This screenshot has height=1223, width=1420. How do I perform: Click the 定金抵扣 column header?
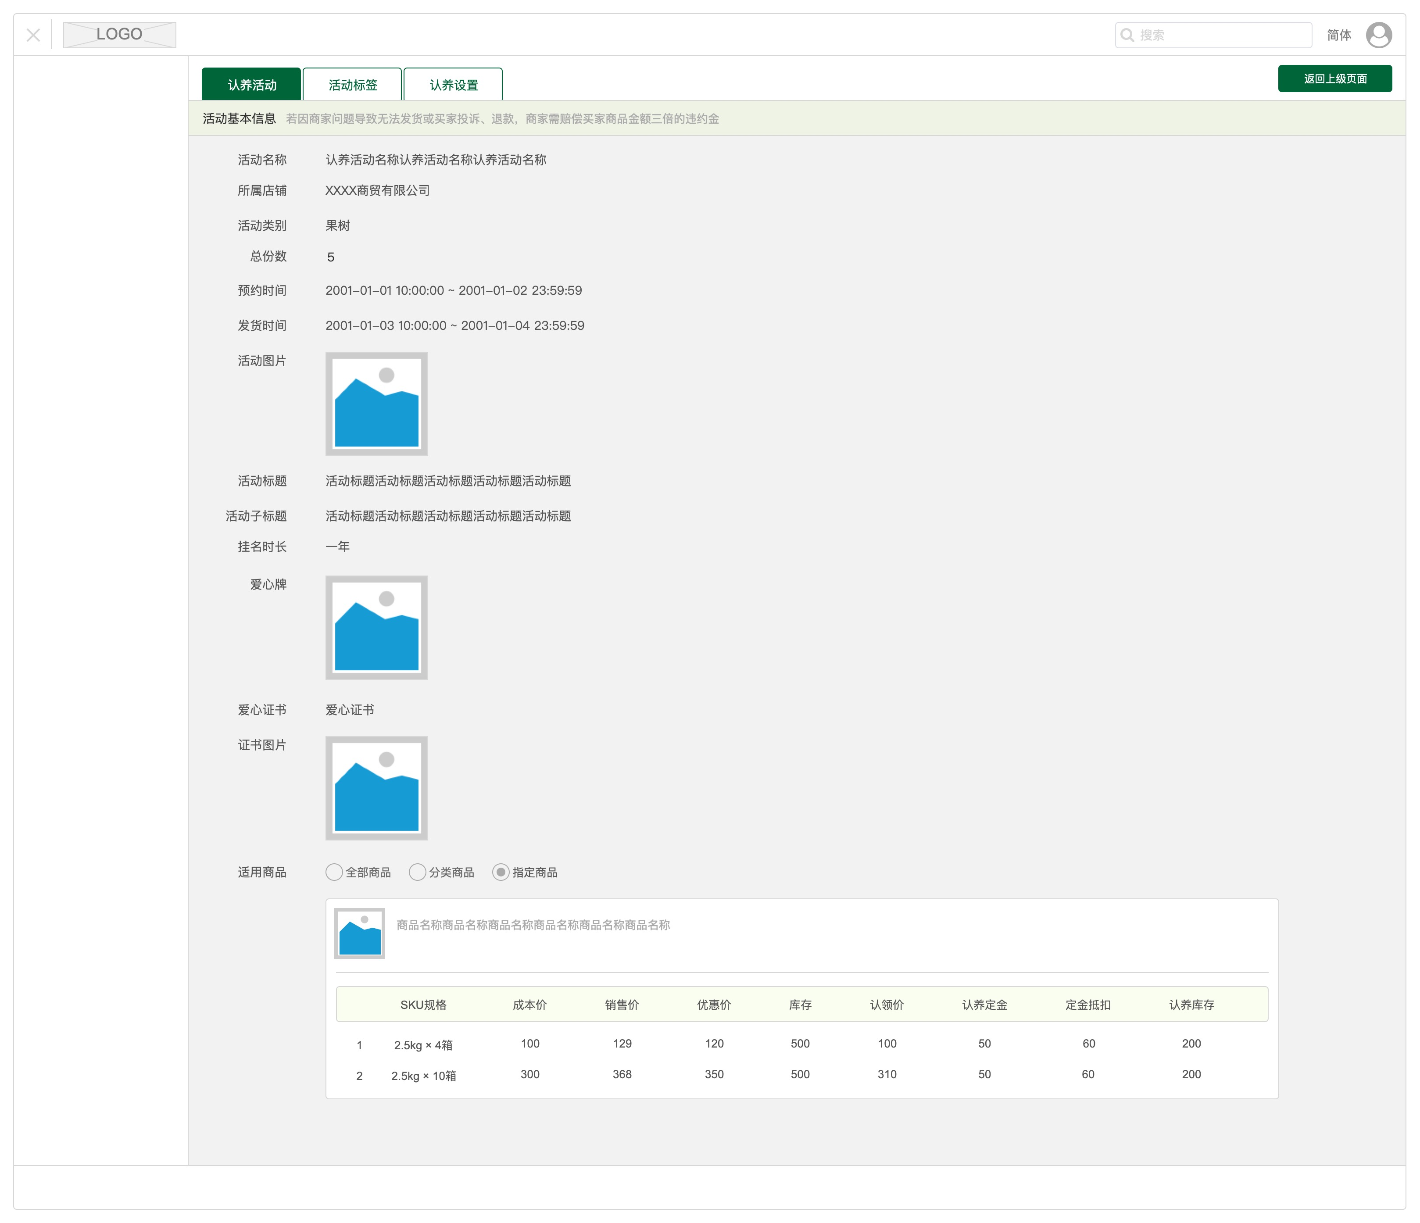pos(1087,1005)
